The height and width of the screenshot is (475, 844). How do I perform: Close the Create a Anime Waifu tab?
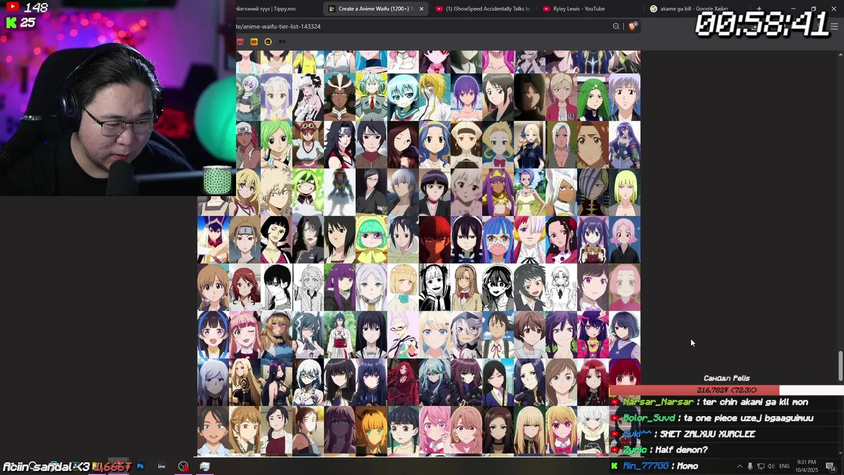coord(421,9)
